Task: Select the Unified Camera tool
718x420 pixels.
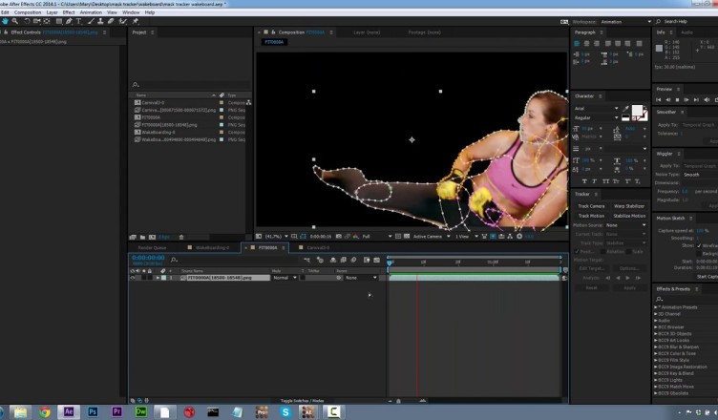Action: click(x=36, y=21)
